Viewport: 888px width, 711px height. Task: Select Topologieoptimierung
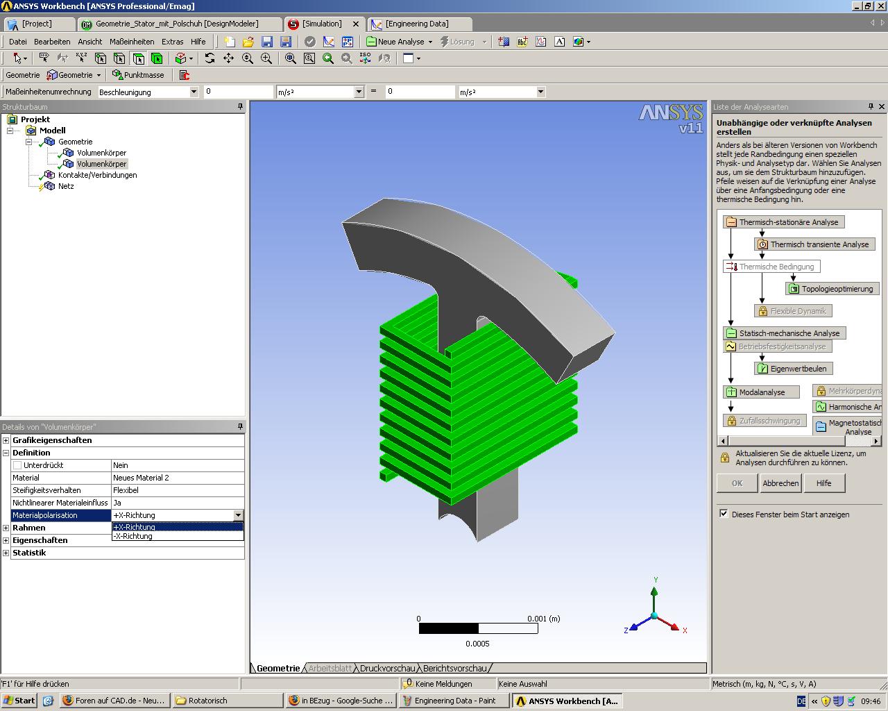pyautogui.click(x=832, y=289)
